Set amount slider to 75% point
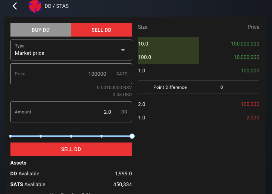 pos(101,136)
